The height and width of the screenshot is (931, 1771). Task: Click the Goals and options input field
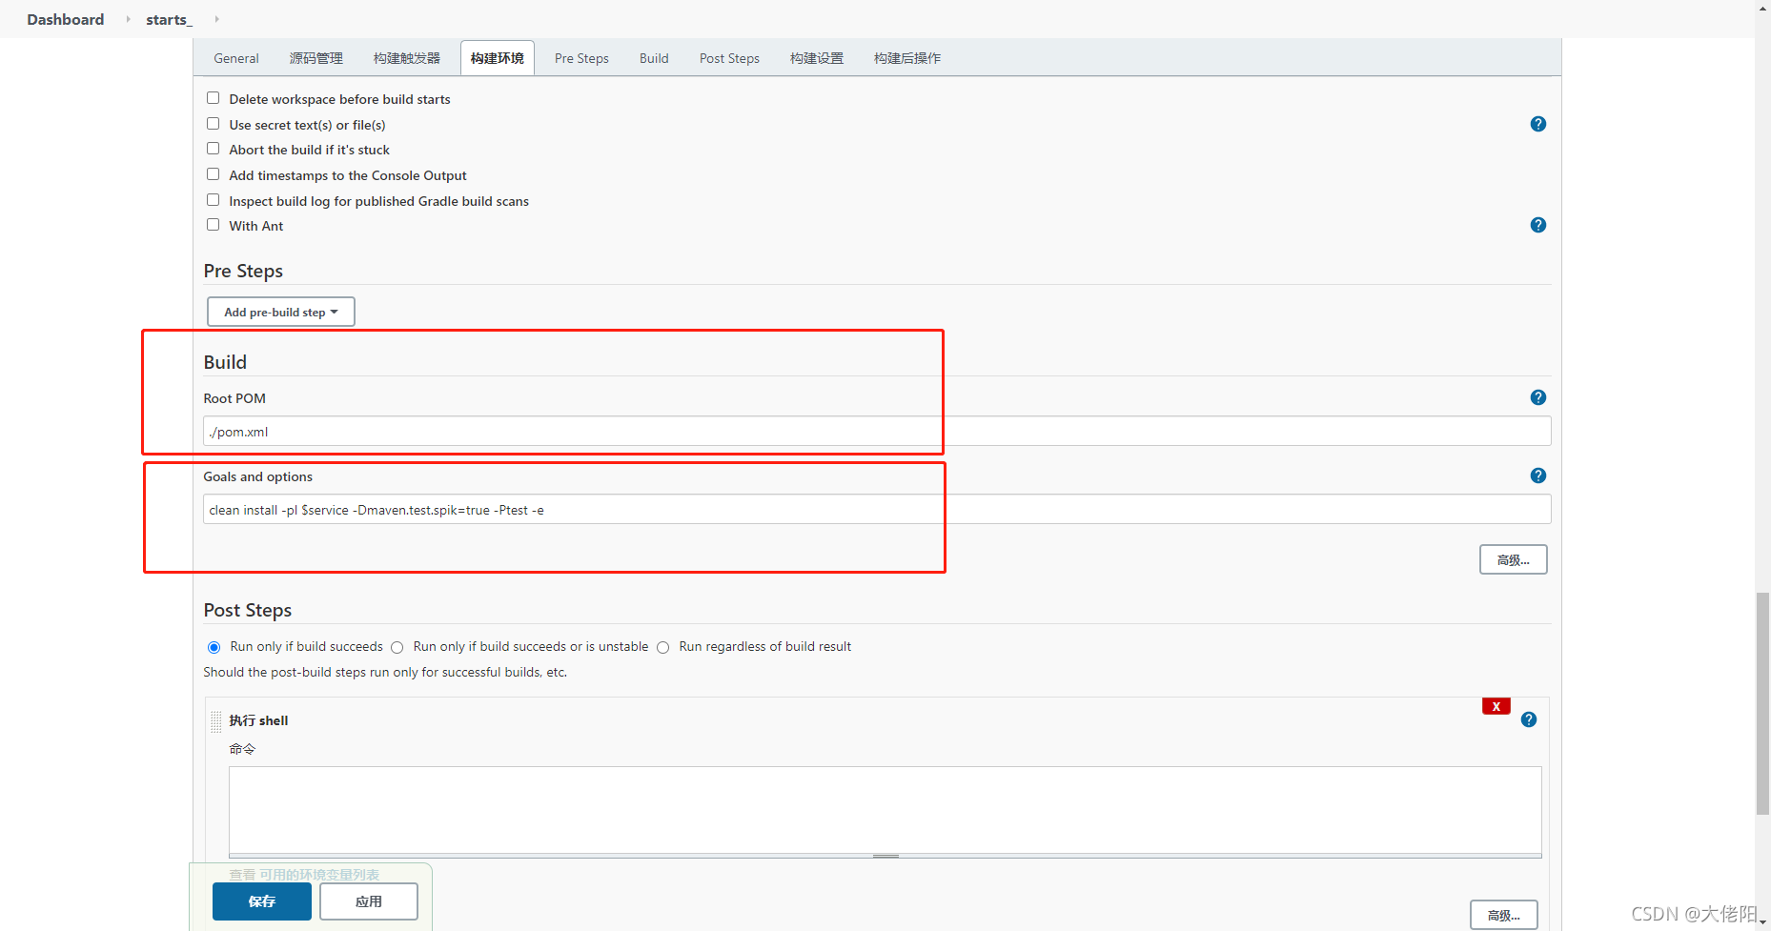tap(877, 509)
